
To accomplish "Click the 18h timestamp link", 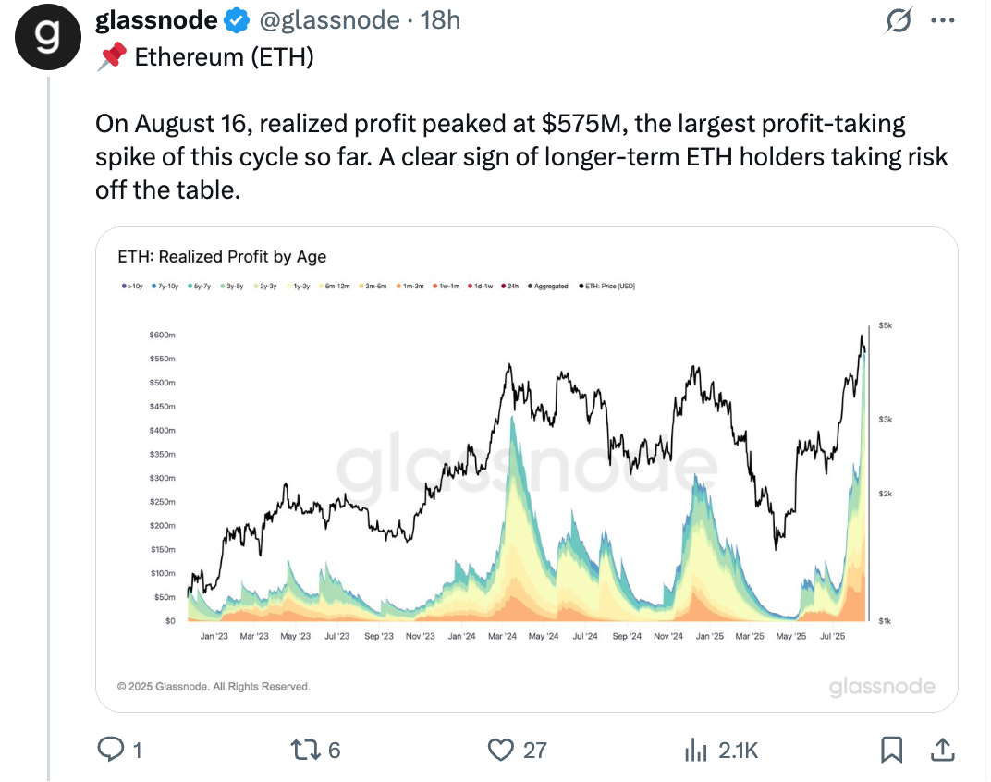I will click(441, 20).
